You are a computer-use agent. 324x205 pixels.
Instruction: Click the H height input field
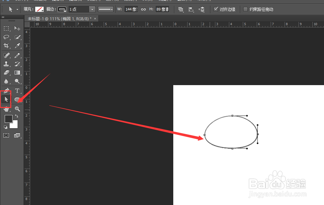point(162,9)
